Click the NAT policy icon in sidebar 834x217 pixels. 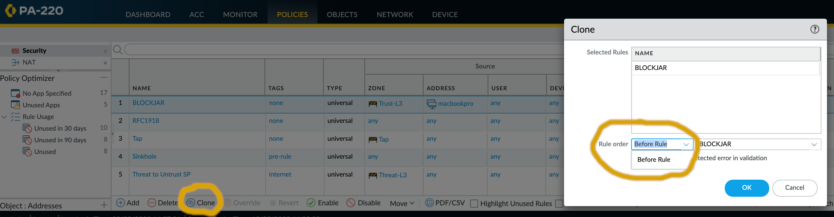point(15,62)
